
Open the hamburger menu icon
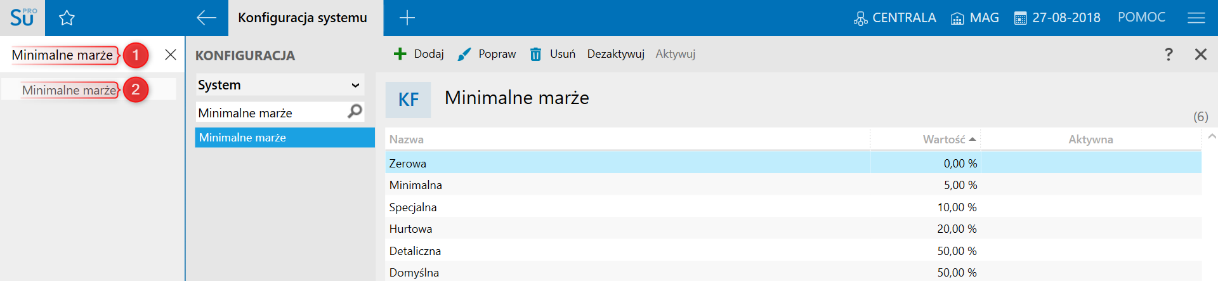[1196, 18]
